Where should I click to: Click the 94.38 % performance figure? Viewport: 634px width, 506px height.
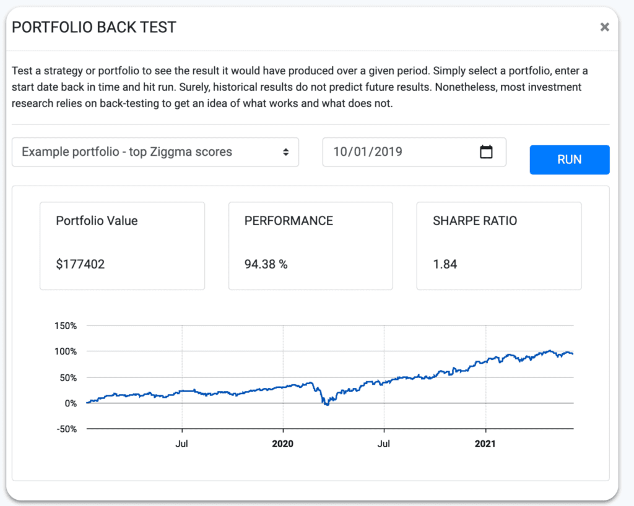click(266, 264)
